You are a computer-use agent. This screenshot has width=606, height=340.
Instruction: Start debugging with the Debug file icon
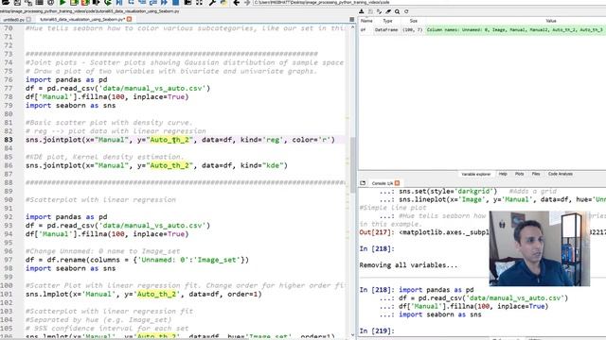click(x=119, y=2)
